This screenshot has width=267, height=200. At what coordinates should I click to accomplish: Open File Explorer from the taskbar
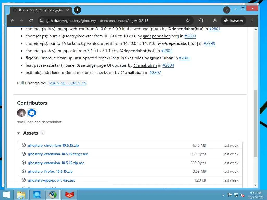[21, 195]
